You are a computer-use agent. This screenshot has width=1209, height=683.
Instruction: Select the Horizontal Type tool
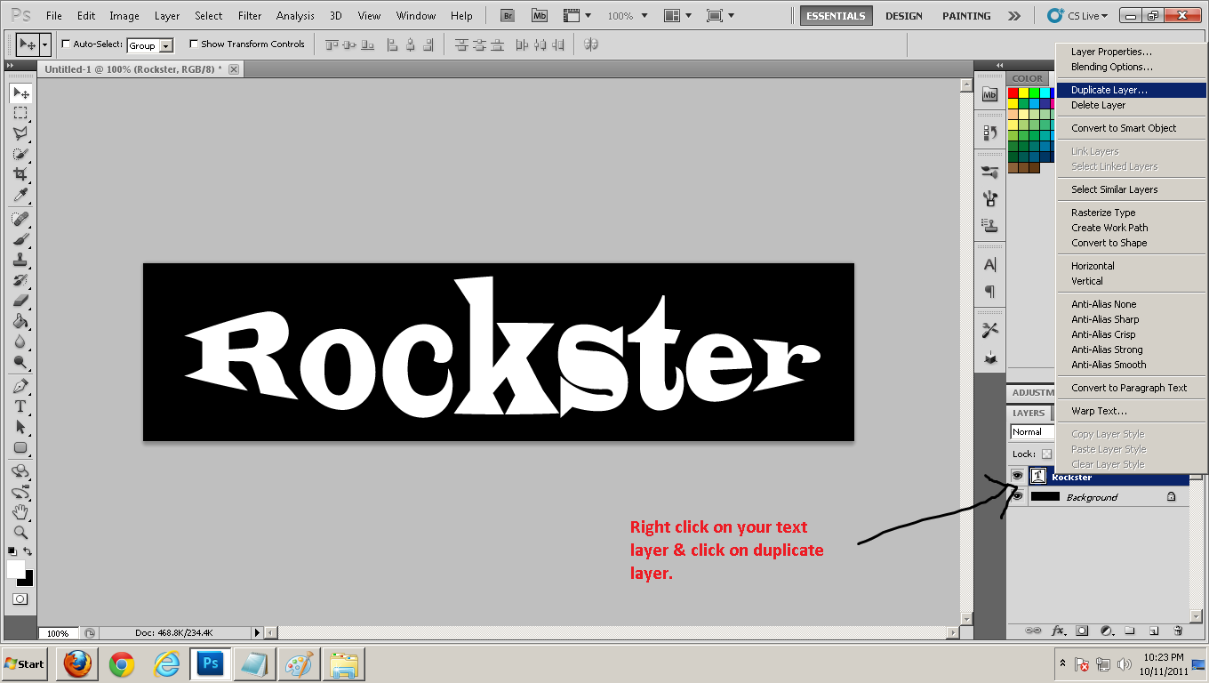click(20, 406)
